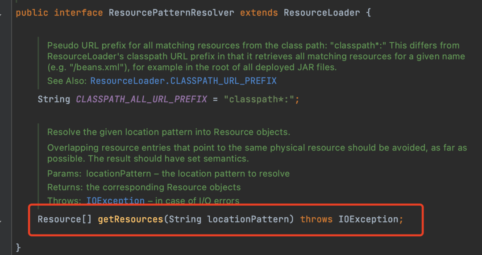482x255 pixels.
Task: Follow the IOException link in Throws doc
Action: pos(115,201)
